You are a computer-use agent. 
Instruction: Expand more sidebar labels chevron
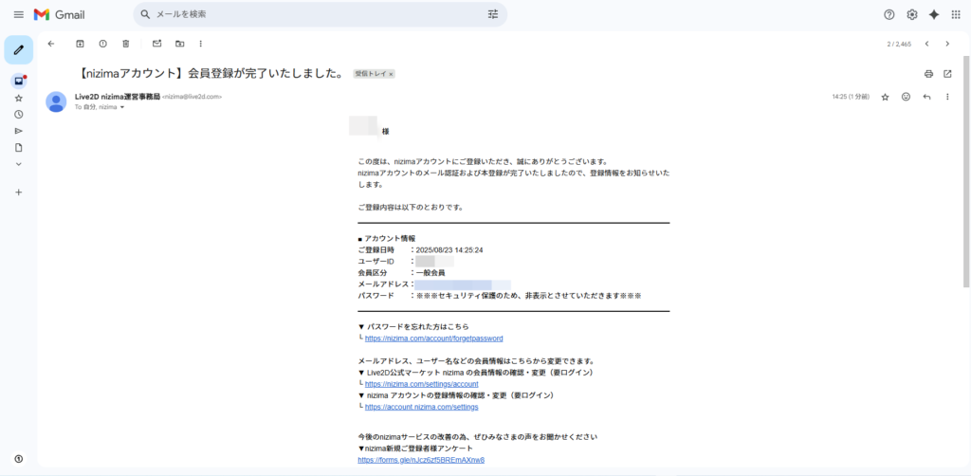(x=19, y=164)
